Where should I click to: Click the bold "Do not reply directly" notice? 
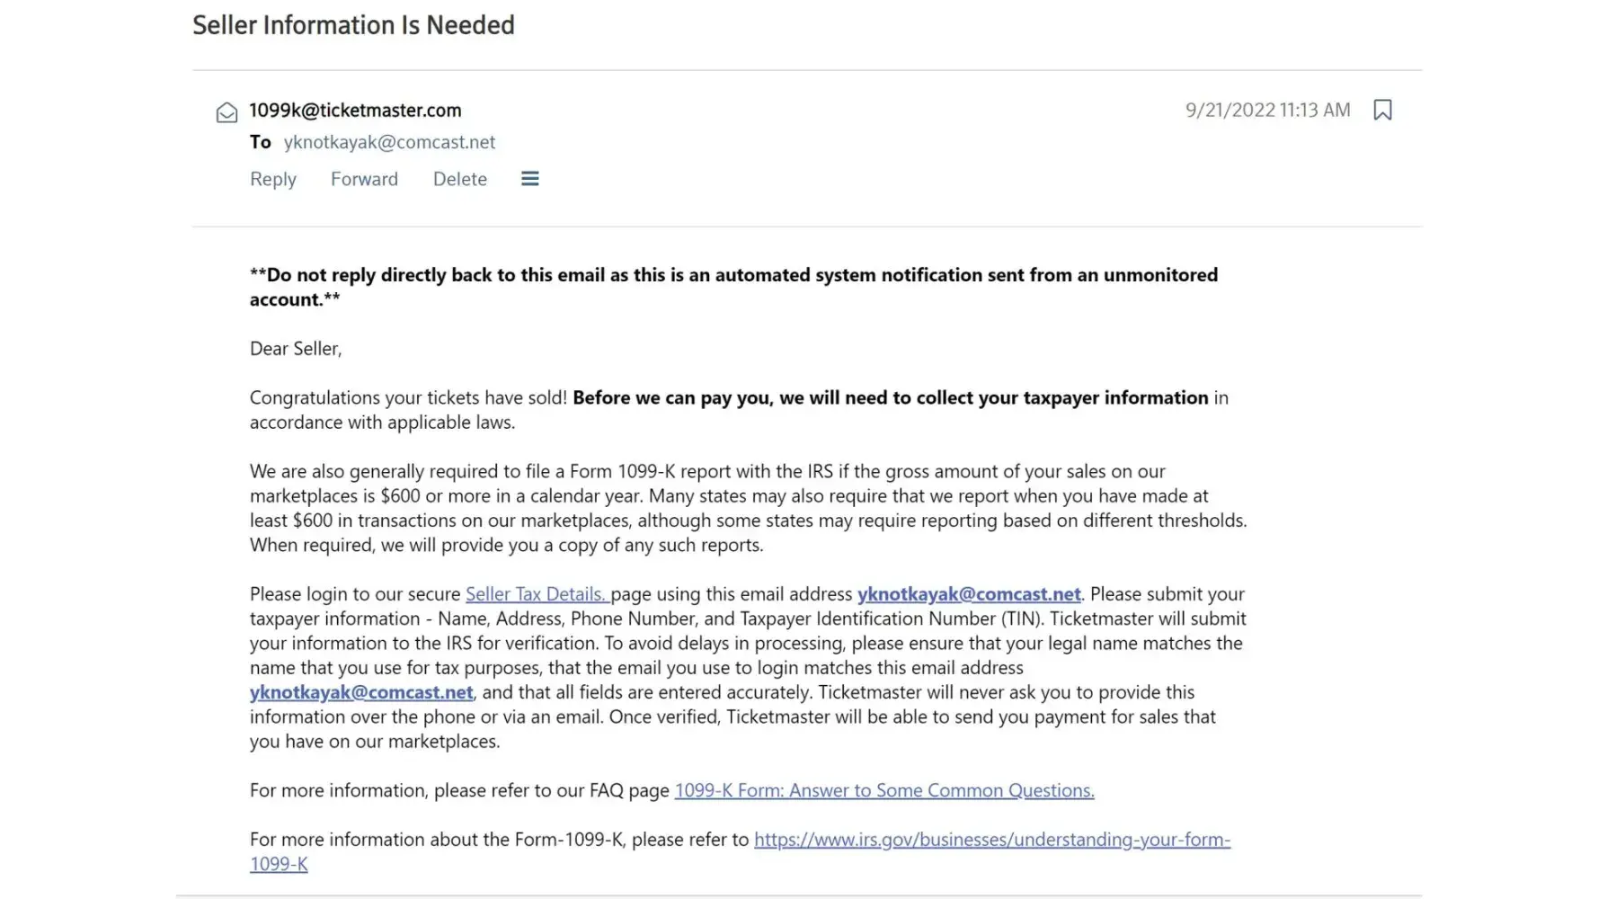pos(732,275)
